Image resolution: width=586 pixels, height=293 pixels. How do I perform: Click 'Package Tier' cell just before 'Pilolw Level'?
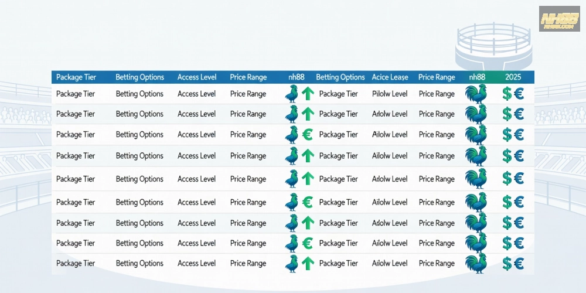click(339, 94)
